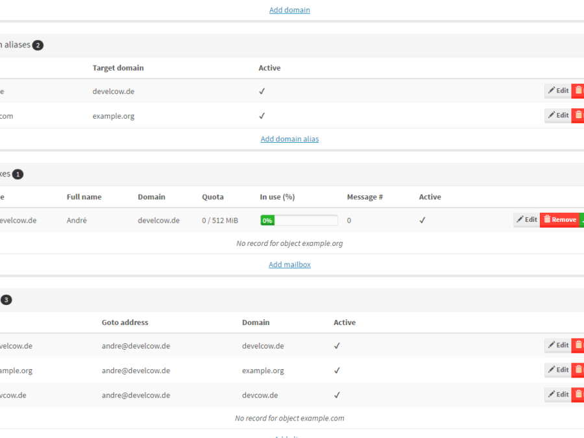Delete the alias in the devcow.de domain row
This screenshot has height=438, width=584.
[x=578, y=395]
